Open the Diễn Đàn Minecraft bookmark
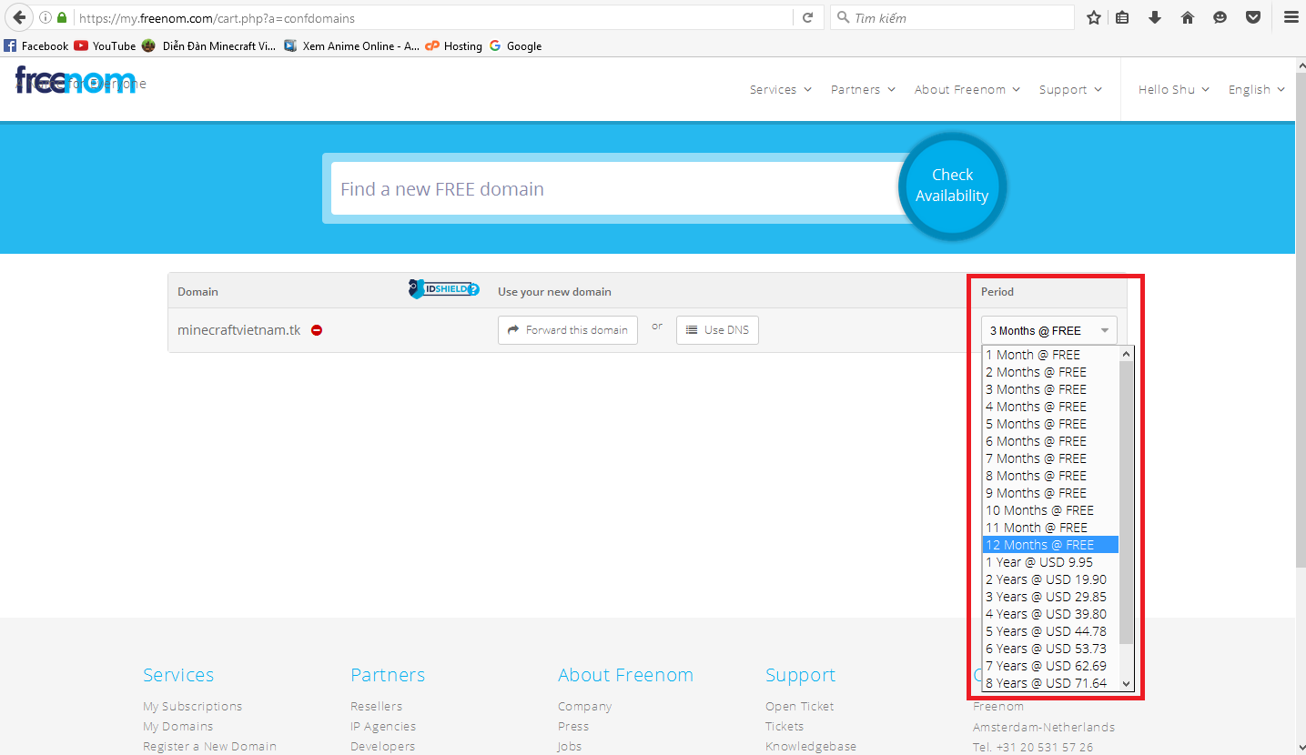The height and width of the screenshot is (755, 1306). pos(208,45)
